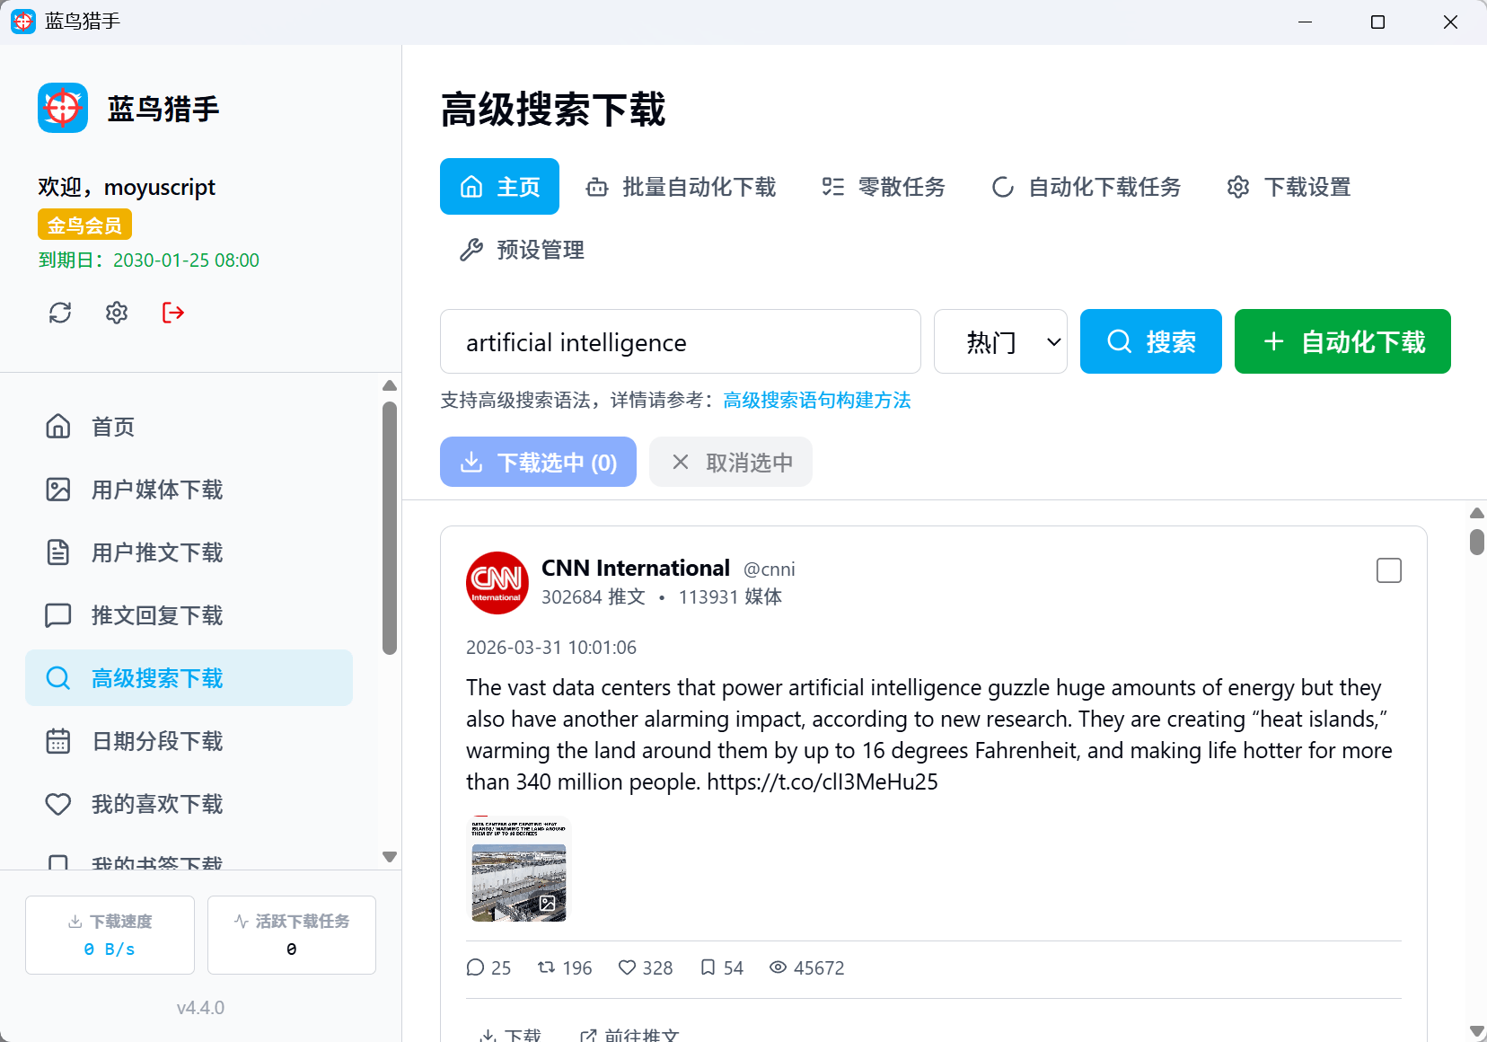Click the green 自动化下载 button
Screen dimensions: 1487x1042
[1342, 341]
